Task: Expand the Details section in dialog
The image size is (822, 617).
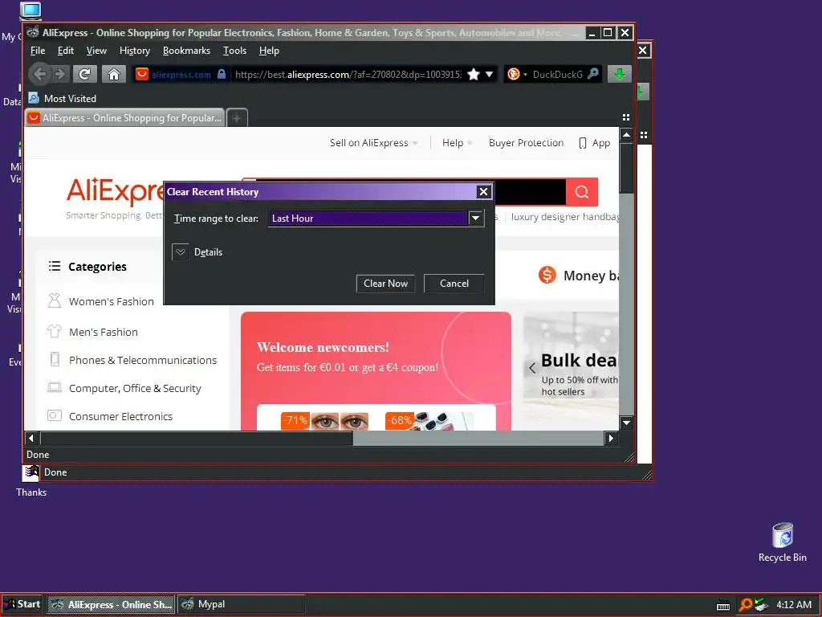Action: (181, 251)
